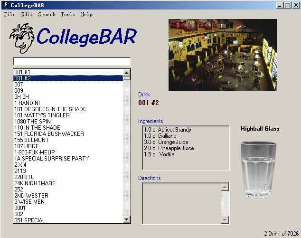The image size is (301, 238).
Task: Click the Highball Glass image
Action: pos(259,168)
